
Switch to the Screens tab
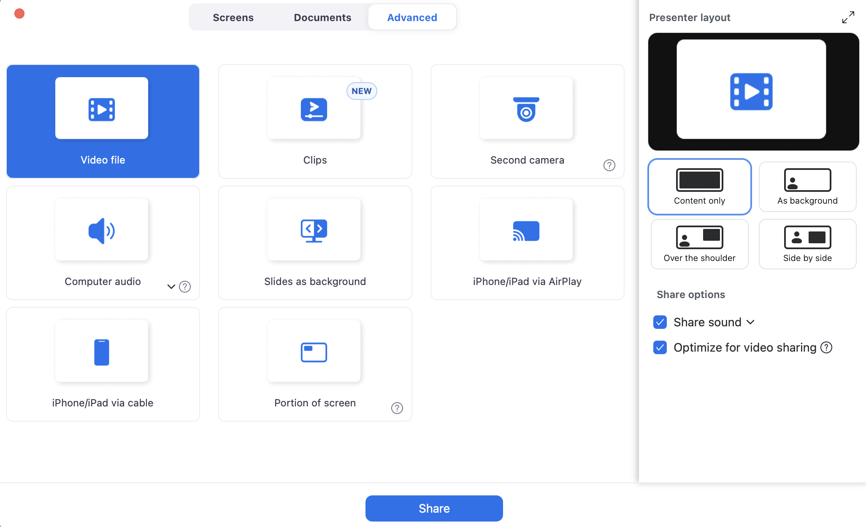click(233, 17)
